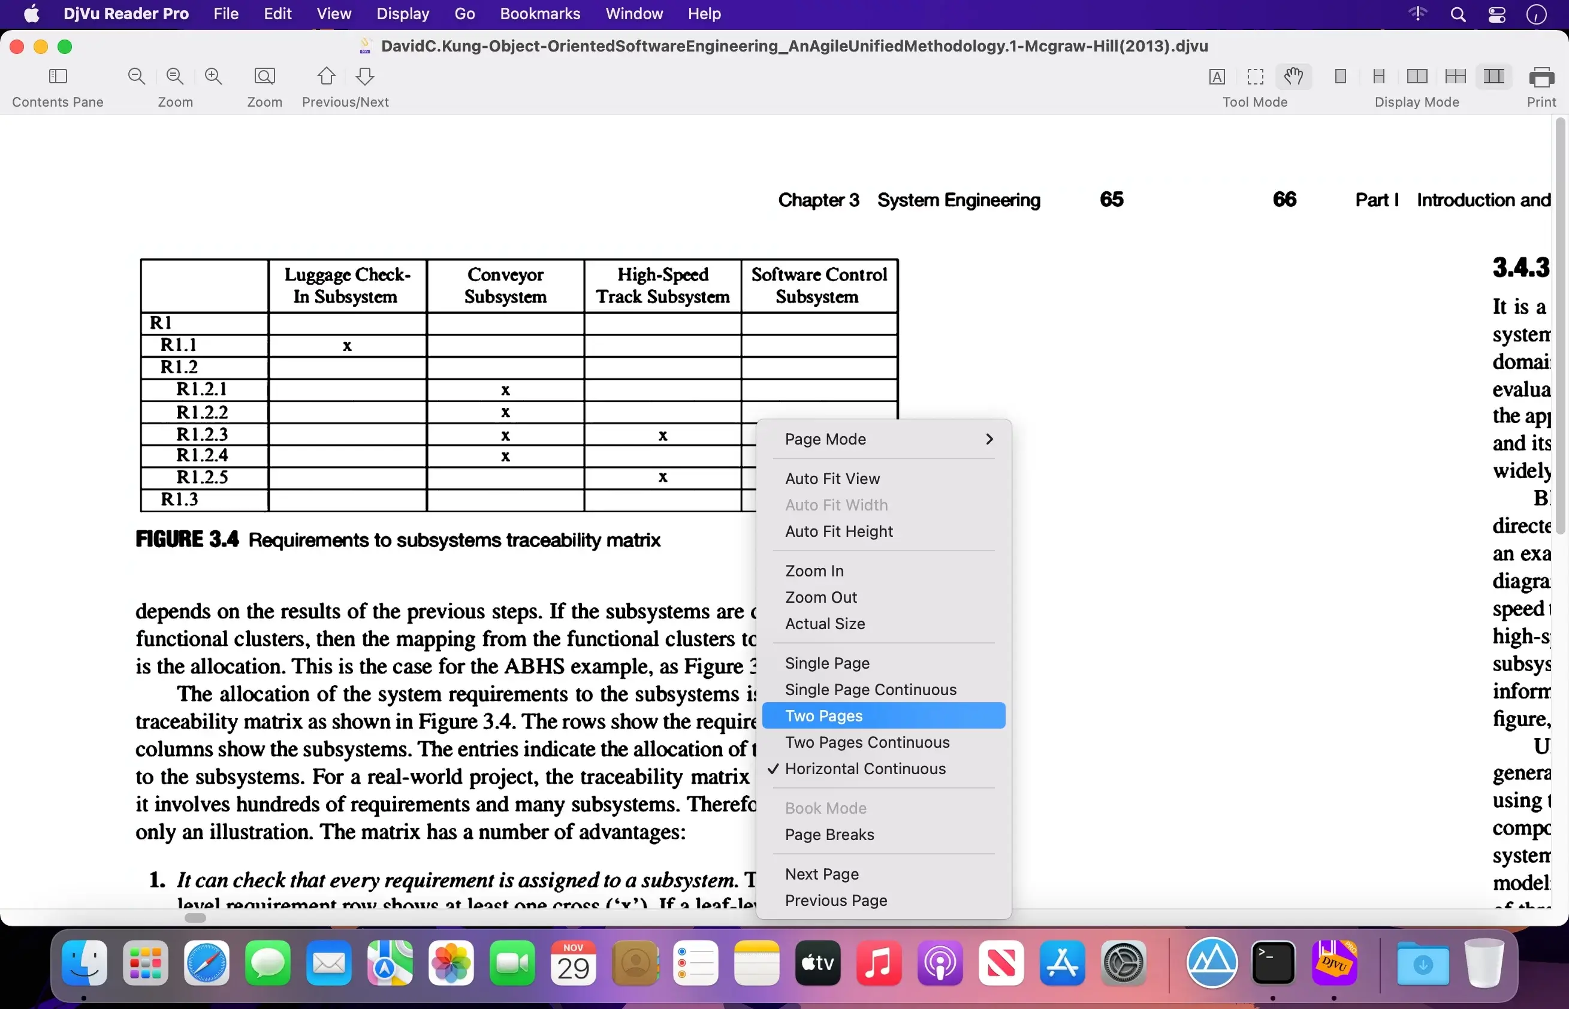Select the rectangular marquee selection tool

1255,77
